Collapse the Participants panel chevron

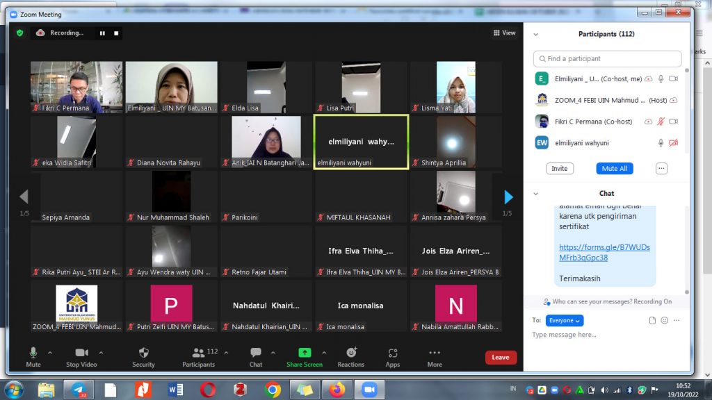pos(535,34)
